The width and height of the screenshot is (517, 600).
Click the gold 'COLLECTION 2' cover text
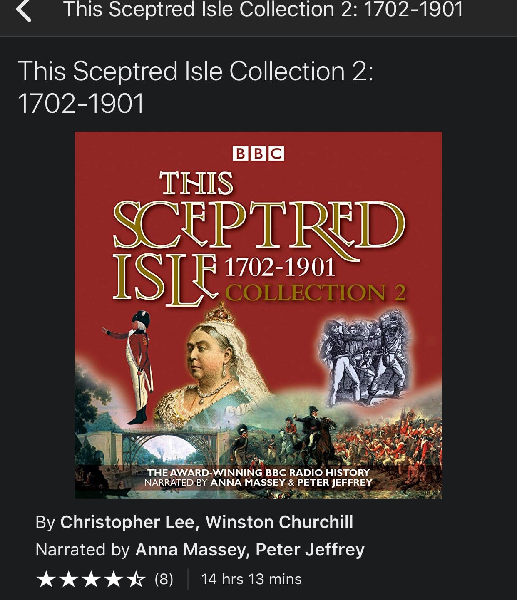[316, 293]
